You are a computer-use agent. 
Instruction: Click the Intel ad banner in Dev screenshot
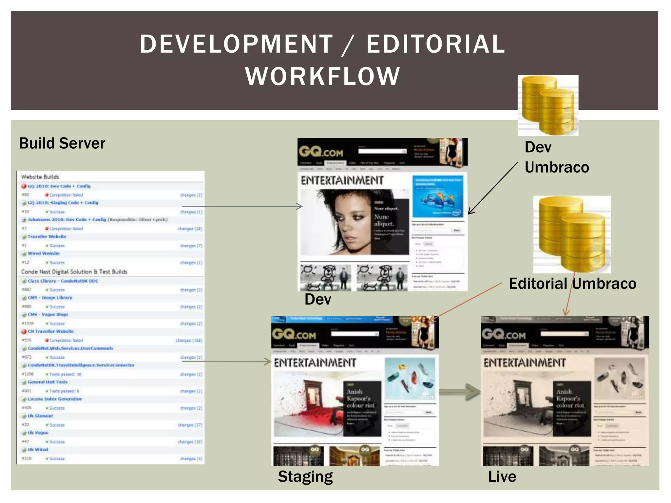(x=437, y=196)
